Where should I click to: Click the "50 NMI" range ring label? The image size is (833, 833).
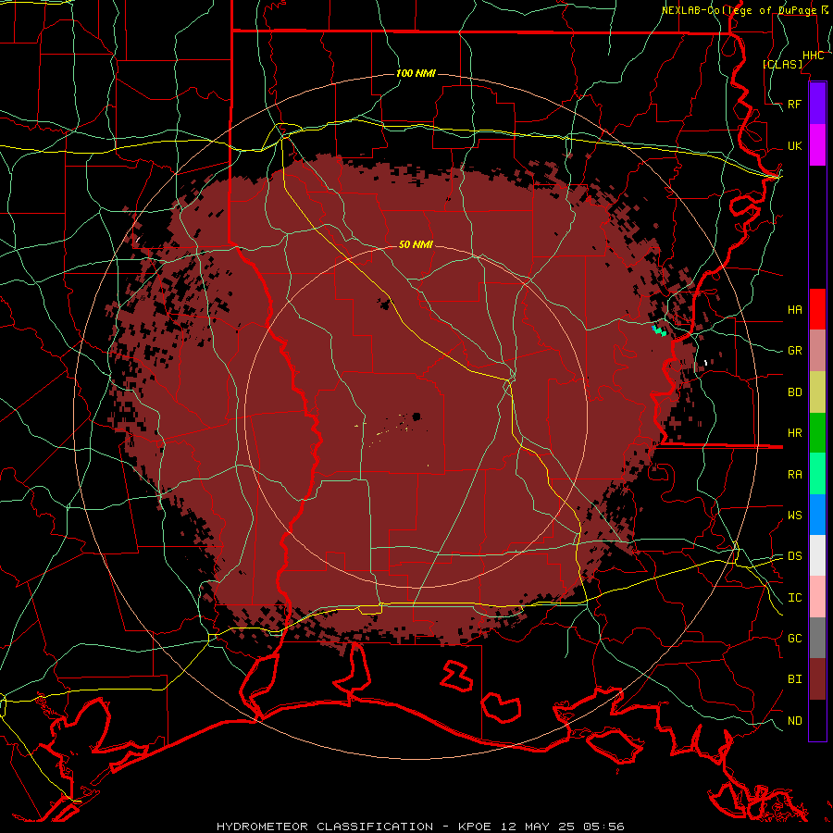click(416, 244)
